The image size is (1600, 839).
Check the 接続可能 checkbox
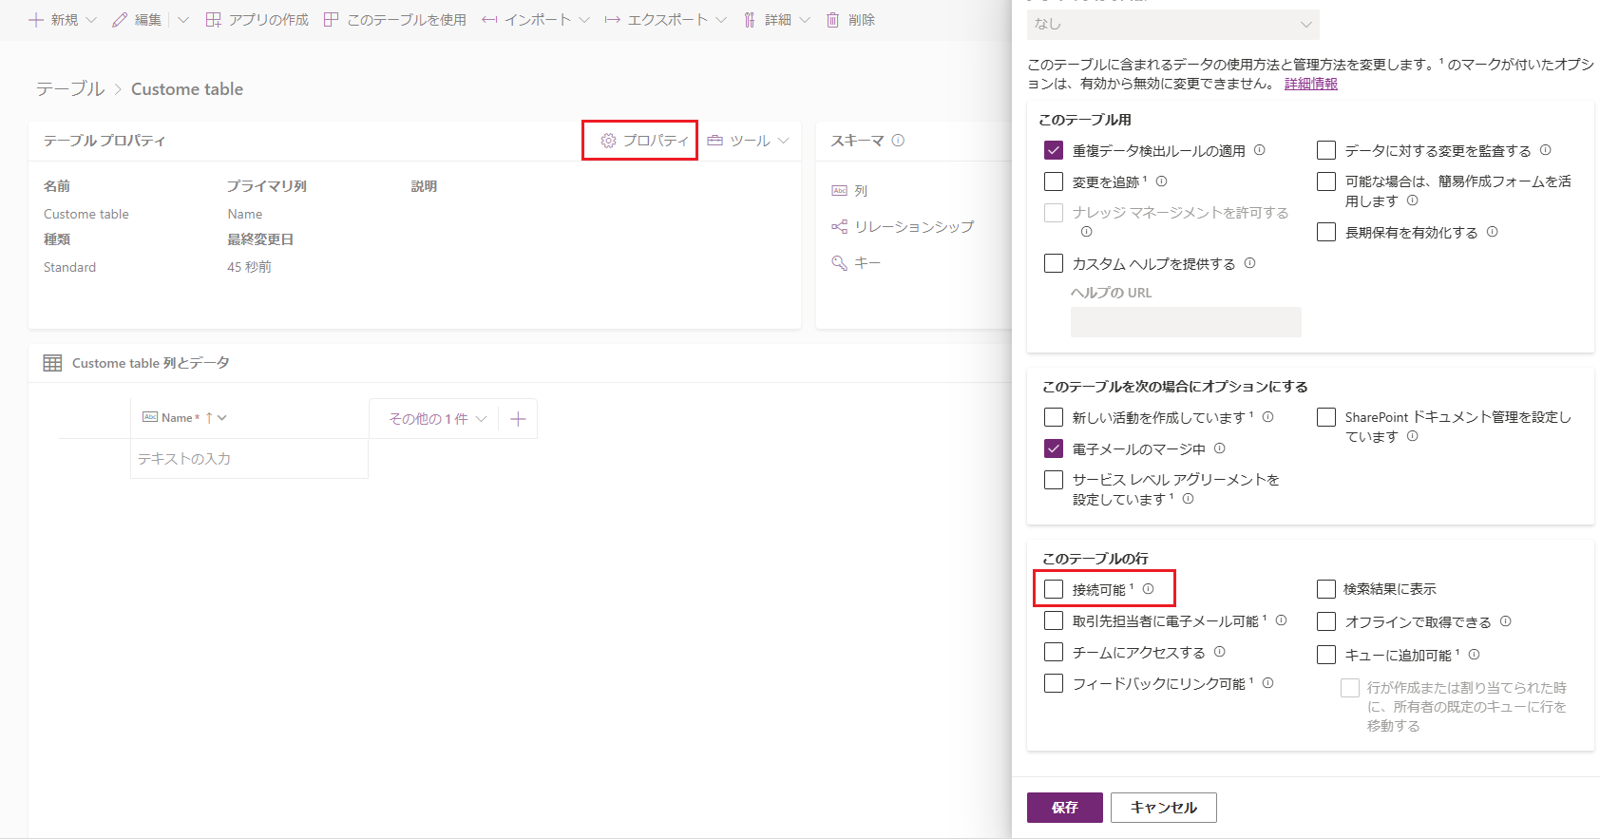pos(1054,589)
